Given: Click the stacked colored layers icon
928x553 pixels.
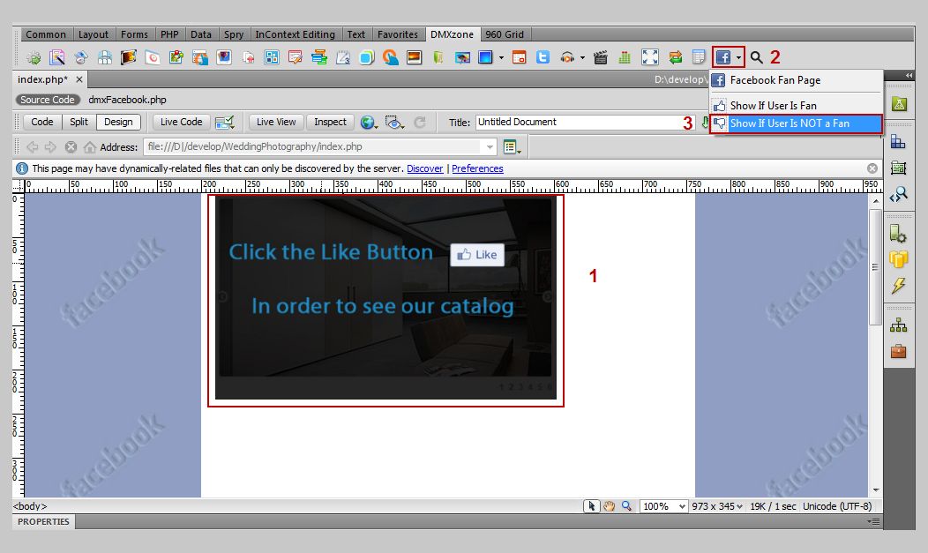Looking at the screenshot, I should pos(319,57).
